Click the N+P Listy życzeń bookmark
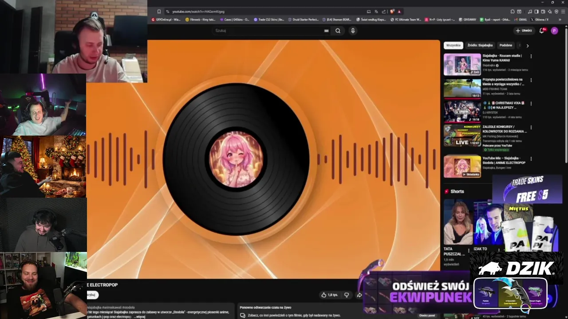The image size is (568, 319). [440, 19]
